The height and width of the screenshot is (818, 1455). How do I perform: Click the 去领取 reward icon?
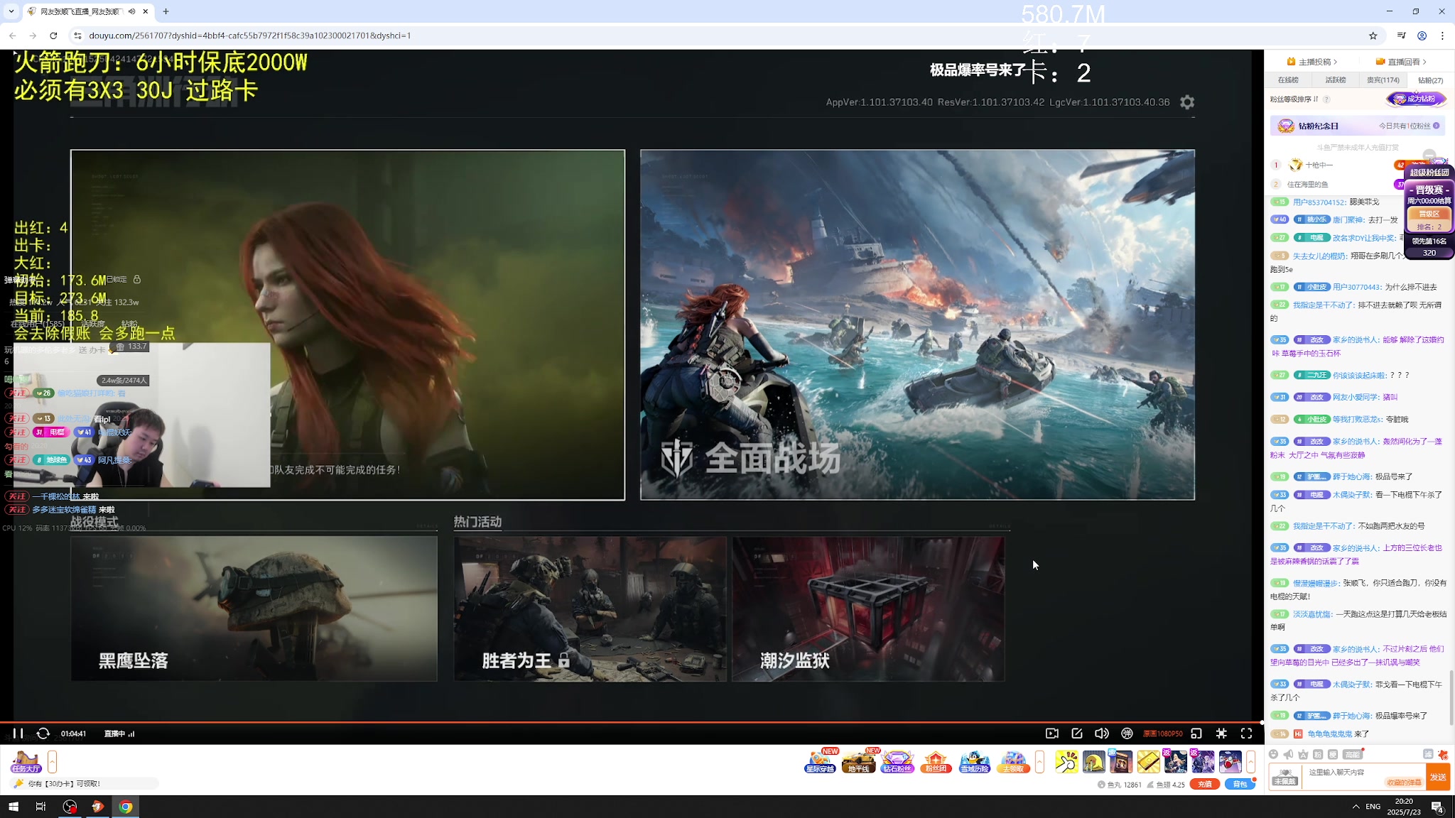click(x=1013, y=762)
